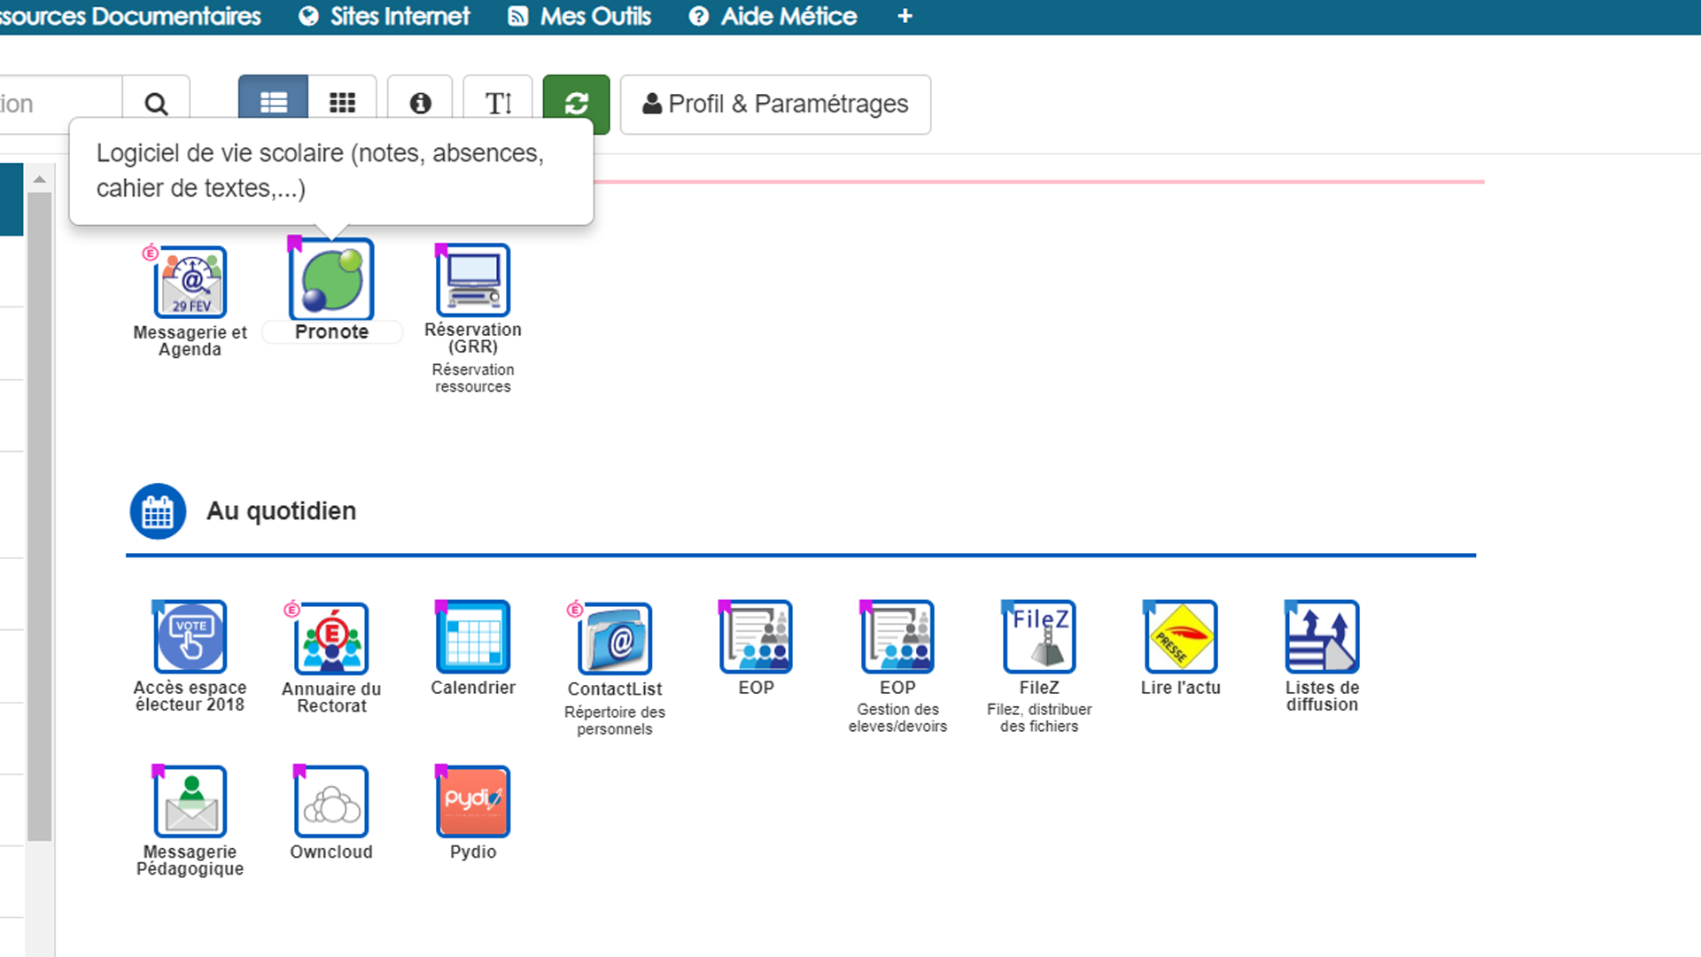
Task: Open Listes de diffusion app
Action: pos(1322,637)
